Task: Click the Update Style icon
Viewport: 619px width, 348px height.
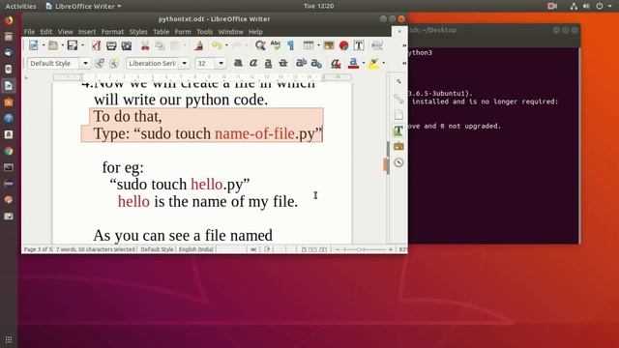Action: point(100,63)
